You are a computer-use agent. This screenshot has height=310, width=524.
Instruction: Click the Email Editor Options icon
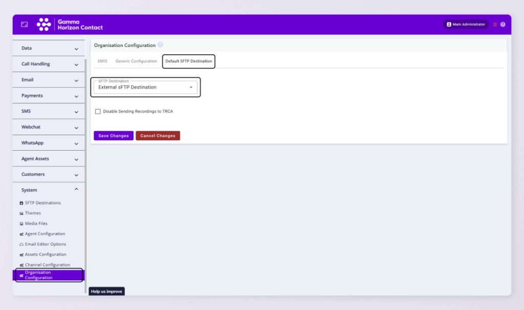[21, 245]
